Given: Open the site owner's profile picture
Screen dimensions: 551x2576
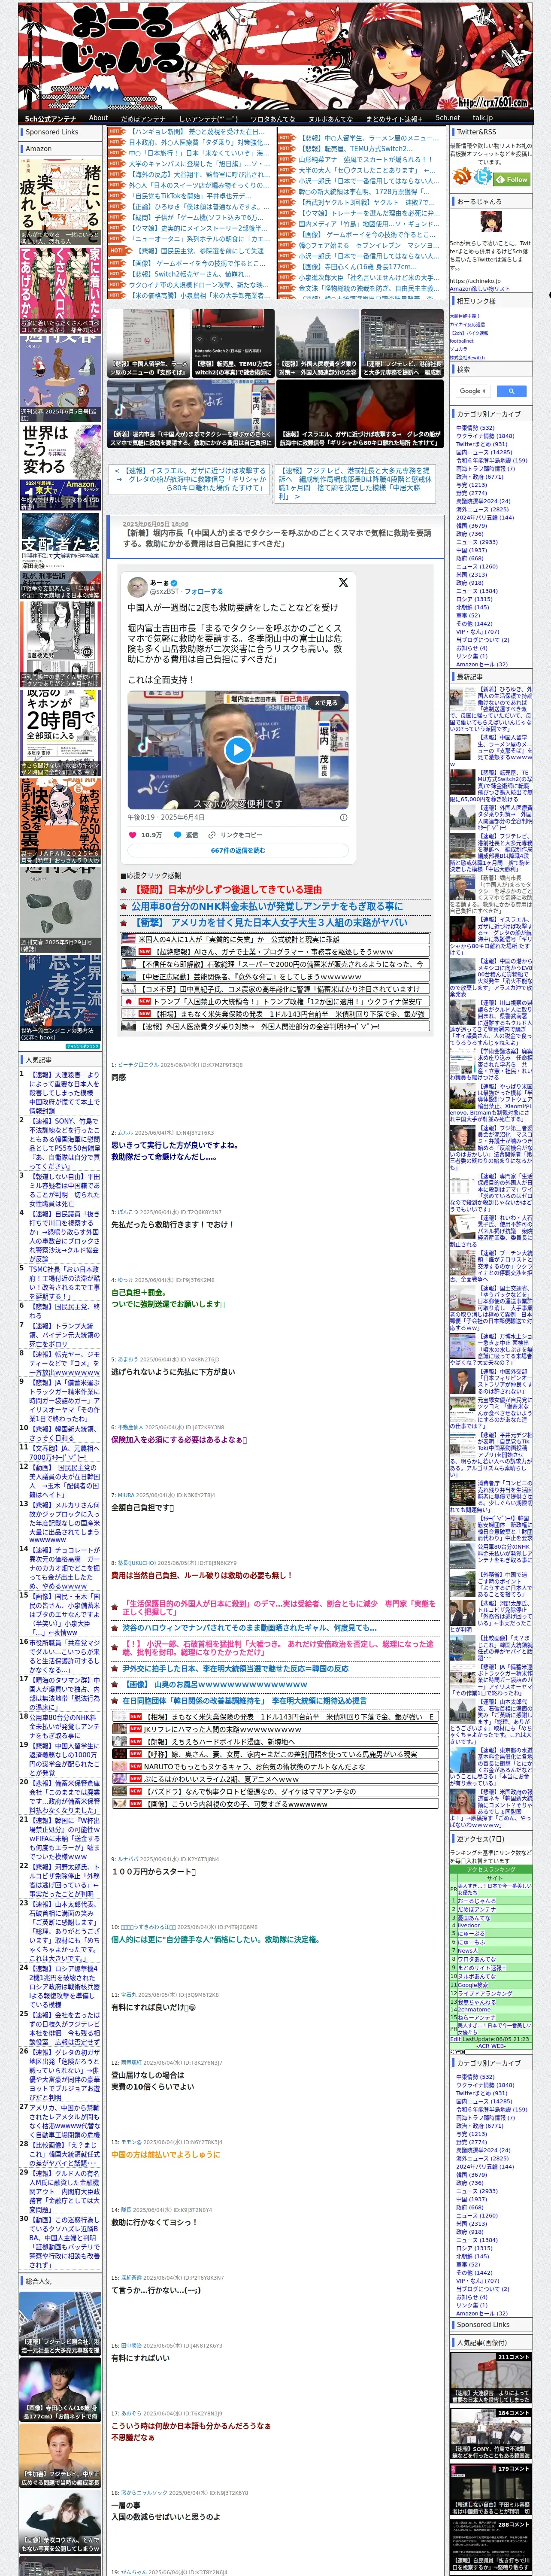Looking at the screenshot, I should 491,223.
